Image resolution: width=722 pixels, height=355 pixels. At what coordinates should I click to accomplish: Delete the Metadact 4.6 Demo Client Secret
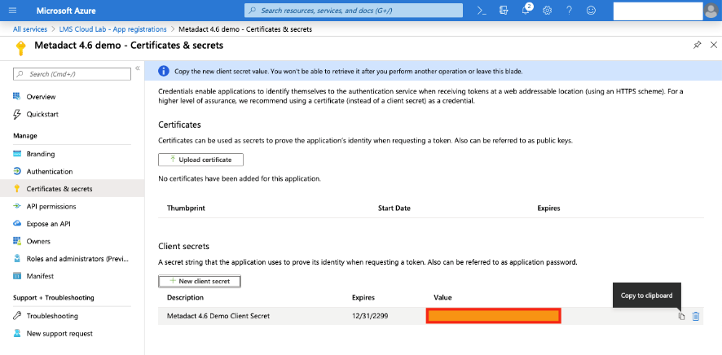[x=696, y=316]
